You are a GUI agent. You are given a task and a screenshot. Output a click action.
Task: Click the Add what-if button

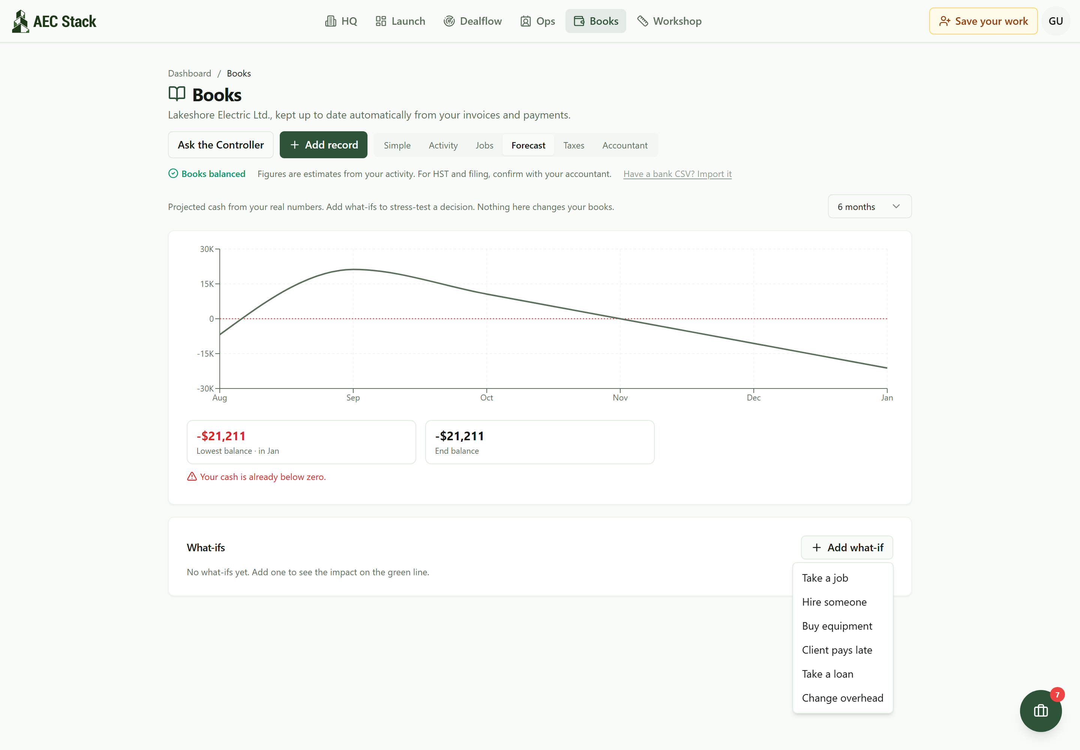[x=847, y=547]
